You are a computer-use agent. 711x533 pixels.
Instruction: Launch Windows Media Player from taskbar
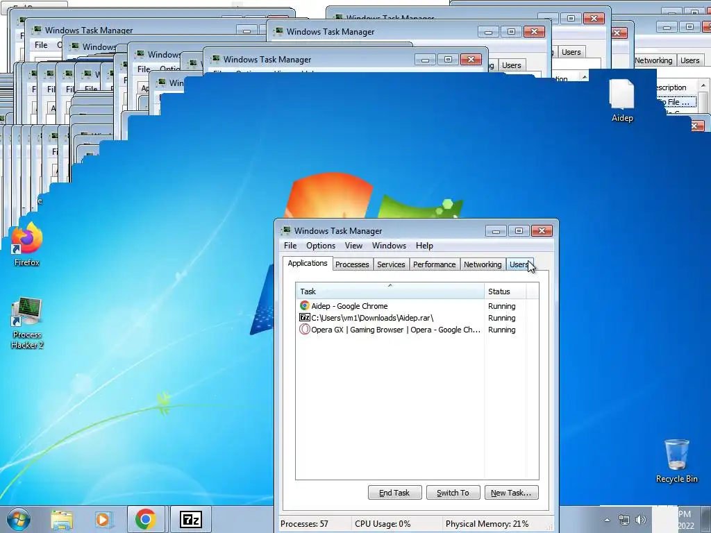point(103,519)
